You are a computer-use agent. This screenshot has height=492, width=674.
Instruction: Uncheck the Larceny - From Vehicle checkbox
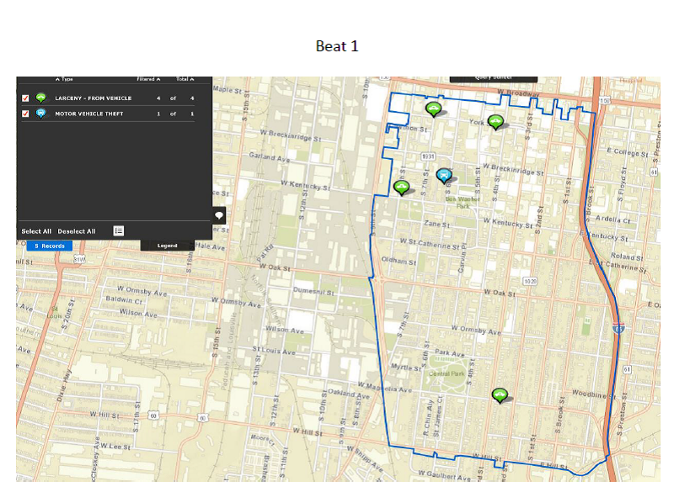[25, 98]
